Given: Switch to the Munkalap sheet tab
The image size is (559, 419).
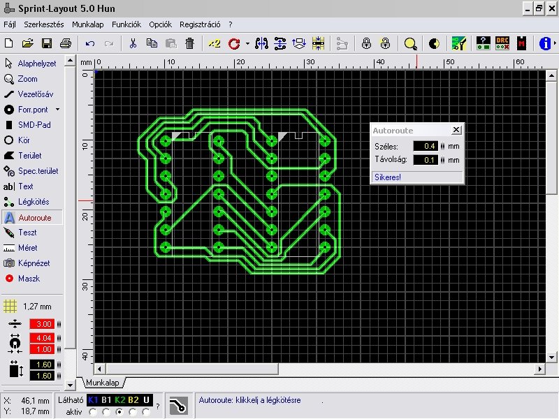Looking at the screenshot, I should pos(103,382).
